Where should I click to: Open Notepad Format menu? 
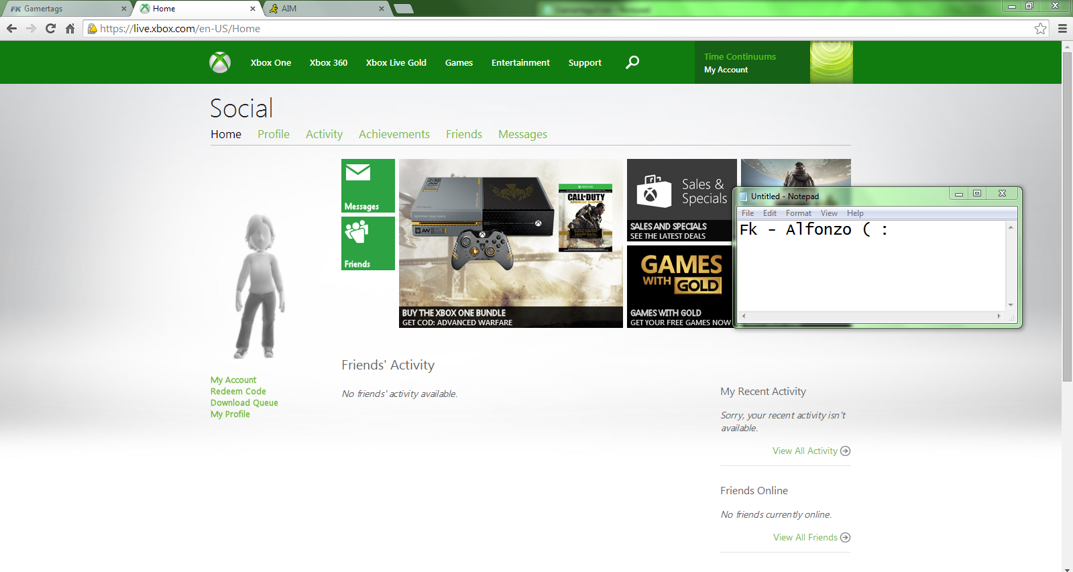(799, 213)
